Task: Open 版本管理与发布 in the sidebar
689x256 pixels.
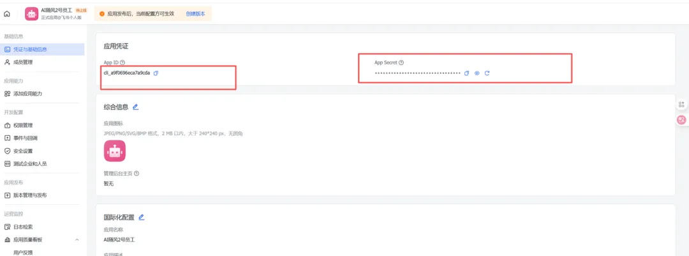Action: click(x=29, y=195)
